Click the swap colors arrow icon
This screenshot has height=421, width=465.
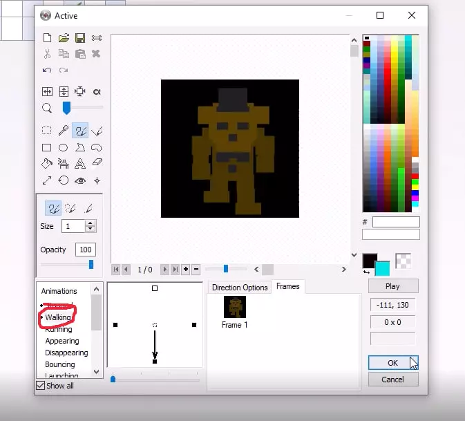point(367,272)
